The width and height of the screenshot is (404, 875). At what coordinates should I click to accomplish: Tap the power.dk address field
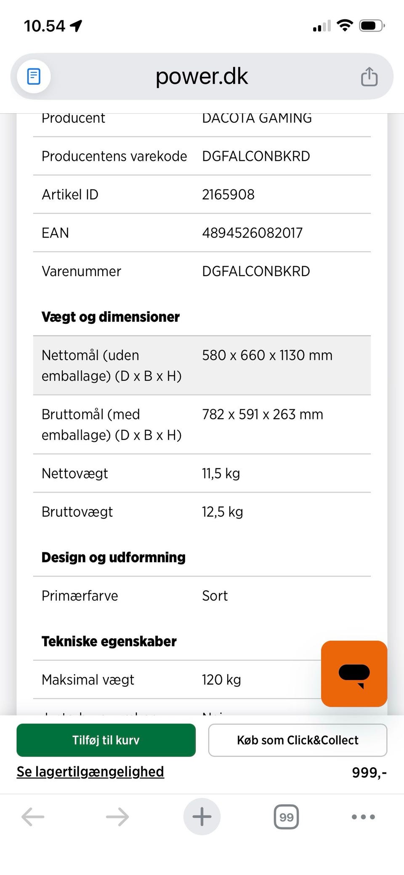coord(202,77)
